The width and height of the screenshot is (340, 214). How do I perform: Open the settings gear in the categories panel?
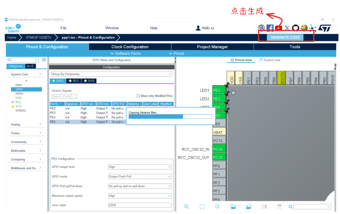44,60
